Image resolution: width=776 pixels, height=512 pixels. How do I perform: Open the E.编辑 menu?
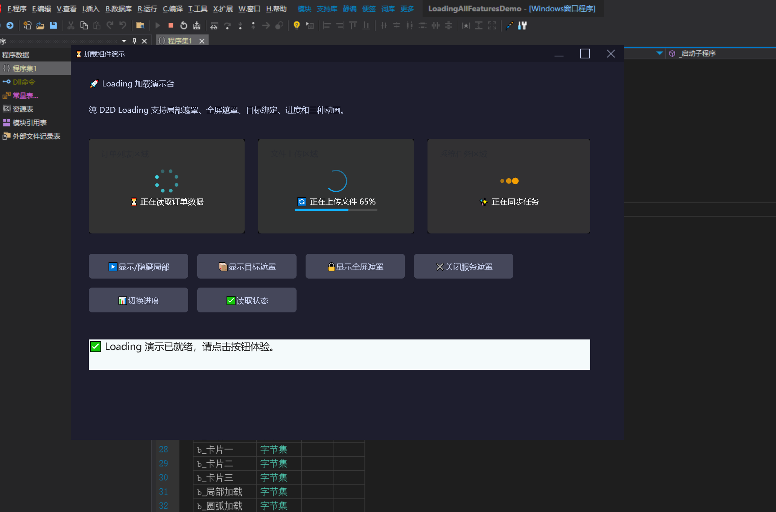[x=41, y=9]
